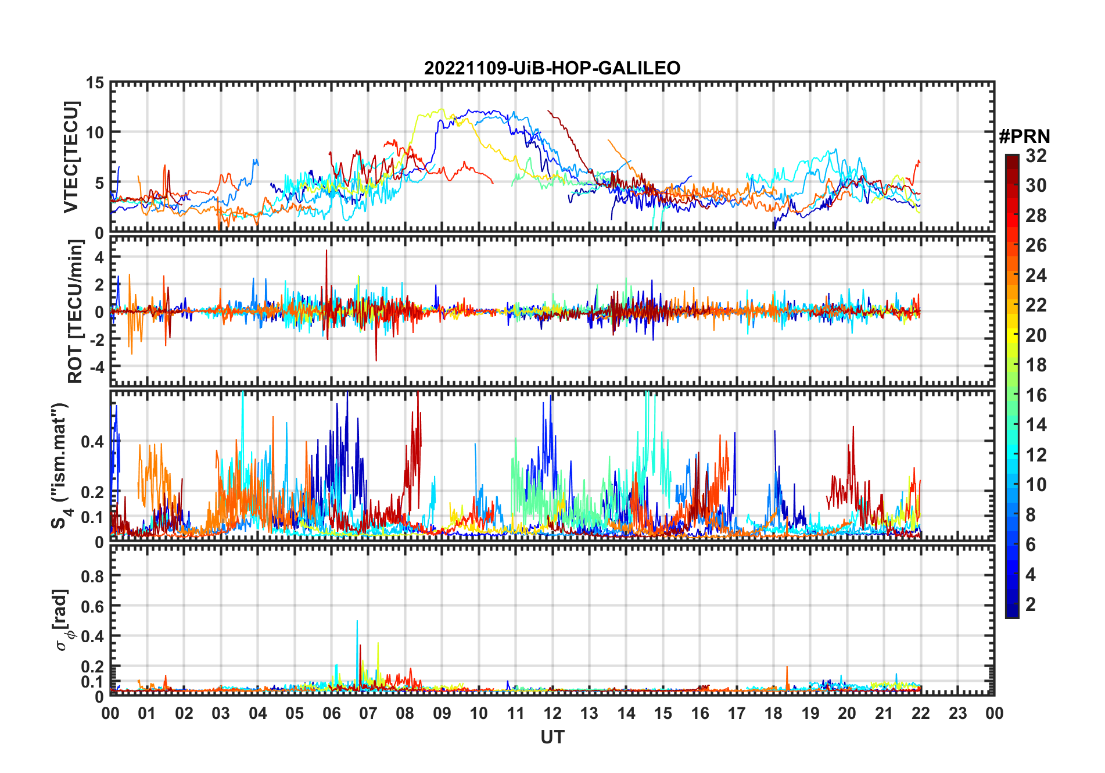Pick the UT axis tick "19"
Screen dimensions: 1105x773
point(810,713)
